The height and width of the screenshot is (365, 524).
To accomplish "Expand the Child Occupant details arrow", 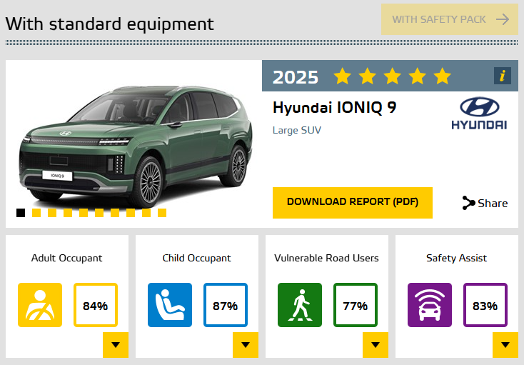I will tap(245, 345).
